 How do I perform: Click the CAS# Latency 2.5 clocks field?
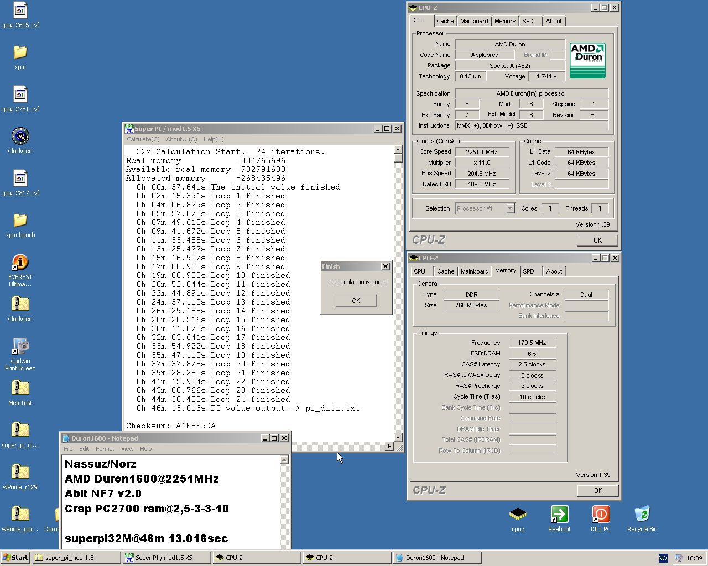(x=532, y=364)
